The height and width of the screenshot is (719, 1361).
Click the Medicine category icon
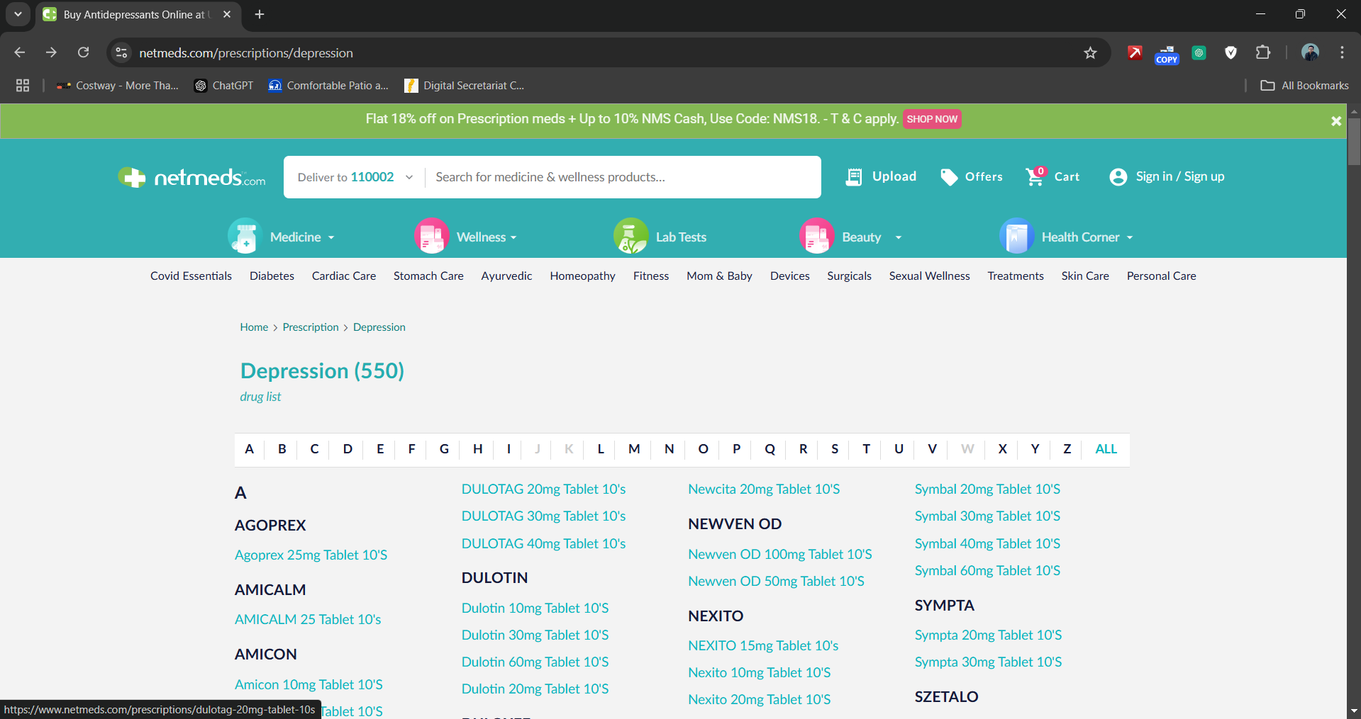(x=245, y=236)
